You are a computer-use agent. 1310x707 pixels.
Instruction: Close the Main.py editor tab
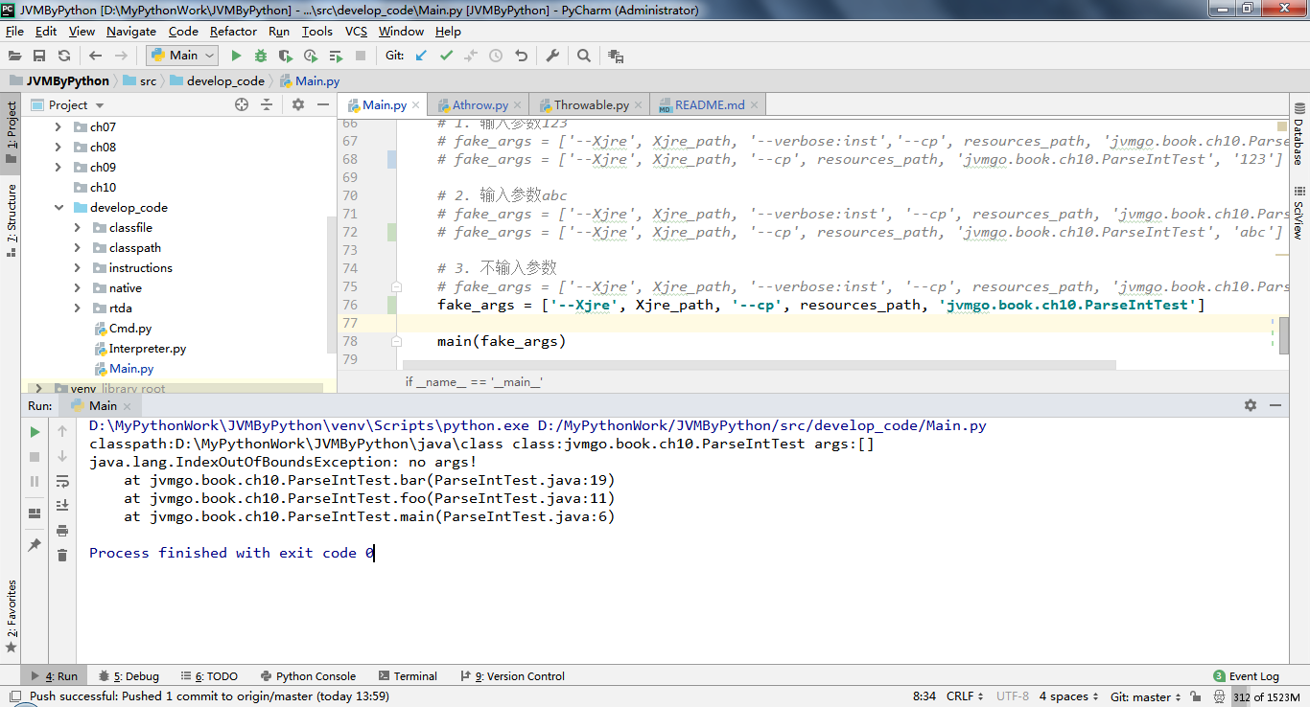point(417,105)
